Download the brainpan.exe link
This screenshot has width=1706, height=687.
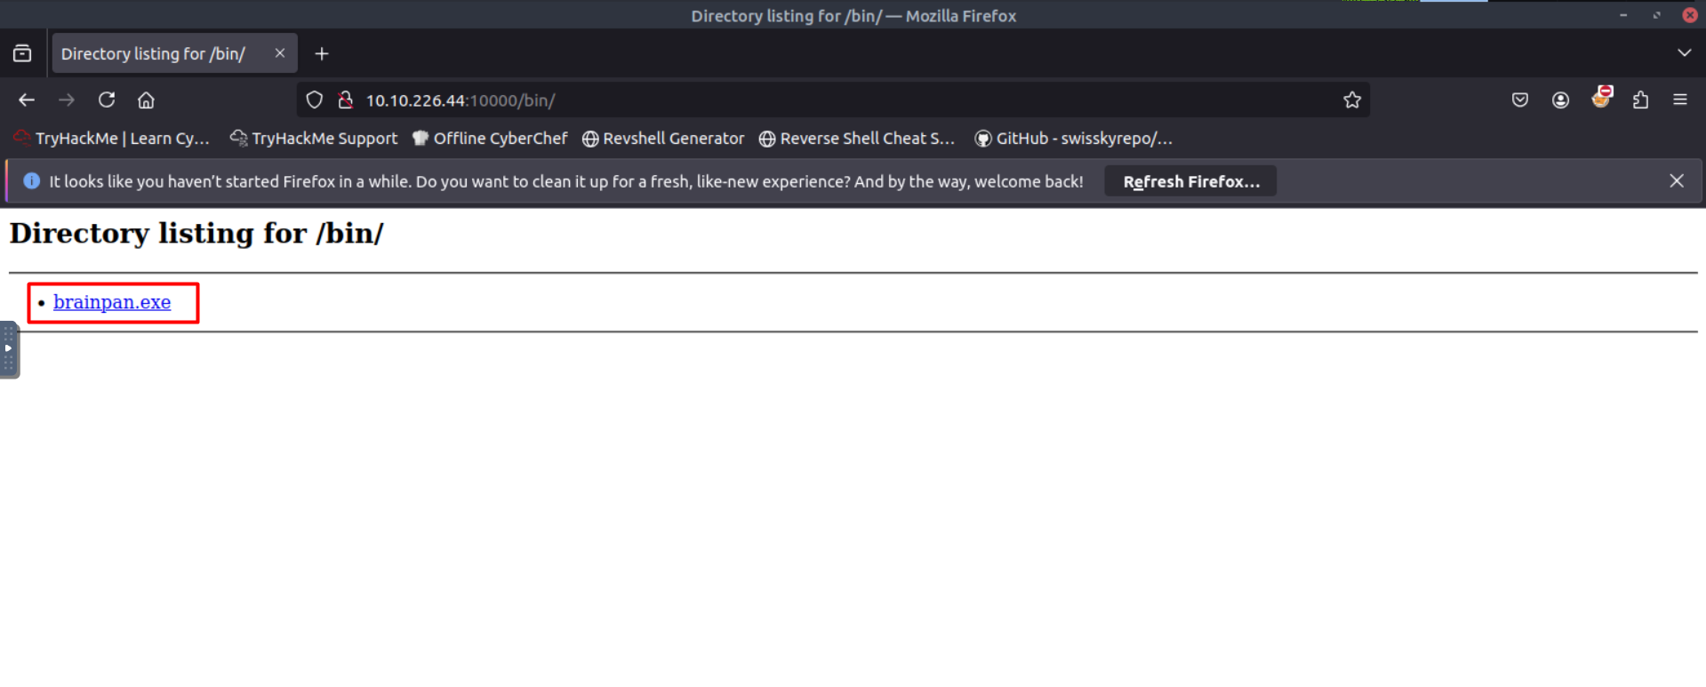(x=112, y=302)
